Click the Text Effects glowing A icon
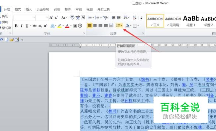The width and height of the screenshot is (216, 131). 53,26
